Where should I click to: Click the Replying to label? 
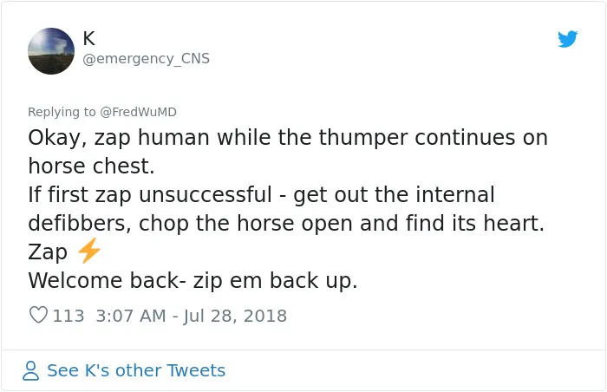tap(62, 112)
